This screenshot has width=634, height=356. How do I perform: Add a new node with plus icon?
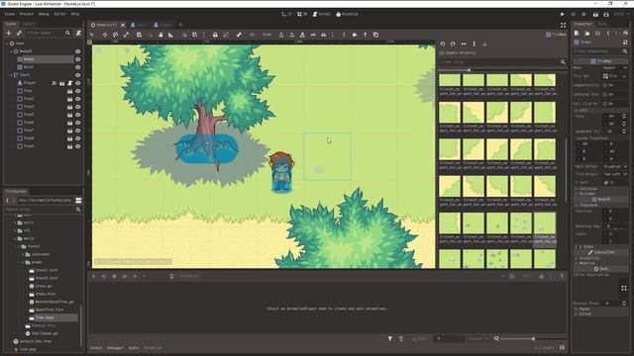[x=9, y=33]
